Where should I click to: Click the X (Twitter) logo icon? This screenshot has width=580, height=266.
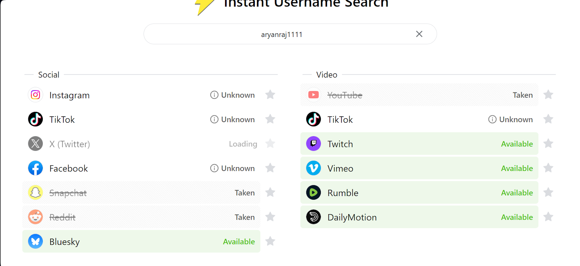(36, 144)
